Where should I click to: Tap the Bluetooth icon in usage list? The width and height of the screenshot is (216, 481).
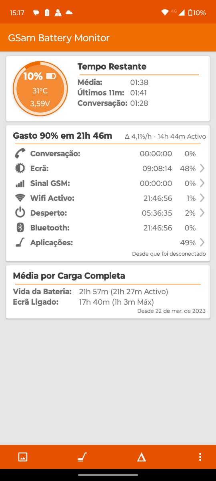tap(20, 228)
